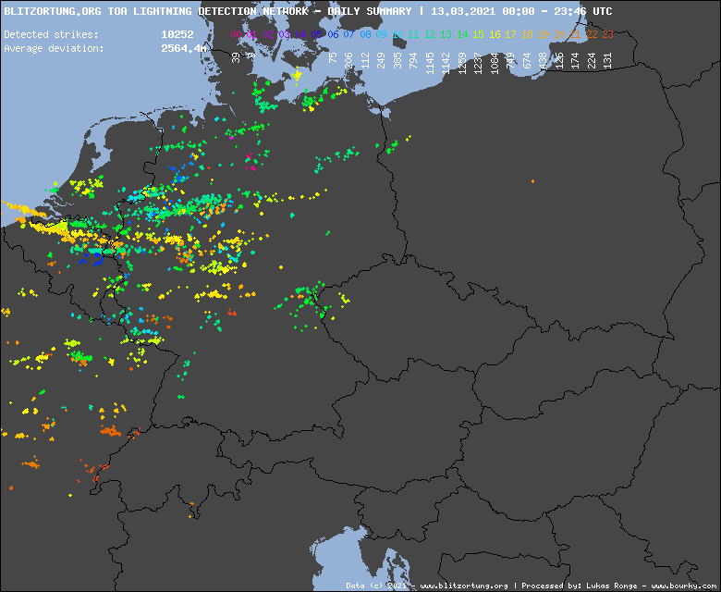Click the hour 14 green legend label

[x=462, y=34]
